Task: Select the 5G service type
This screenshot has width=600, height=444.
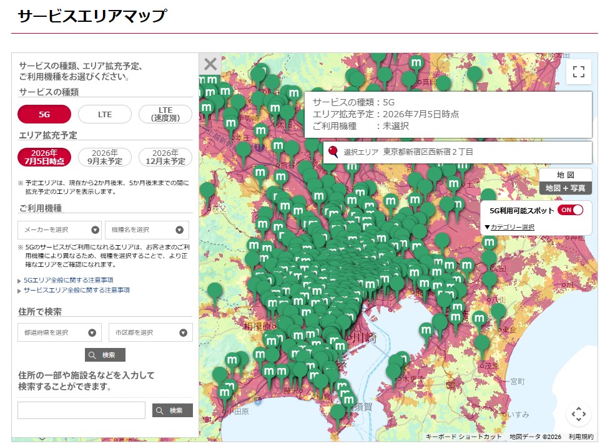Action: (44, 114)
